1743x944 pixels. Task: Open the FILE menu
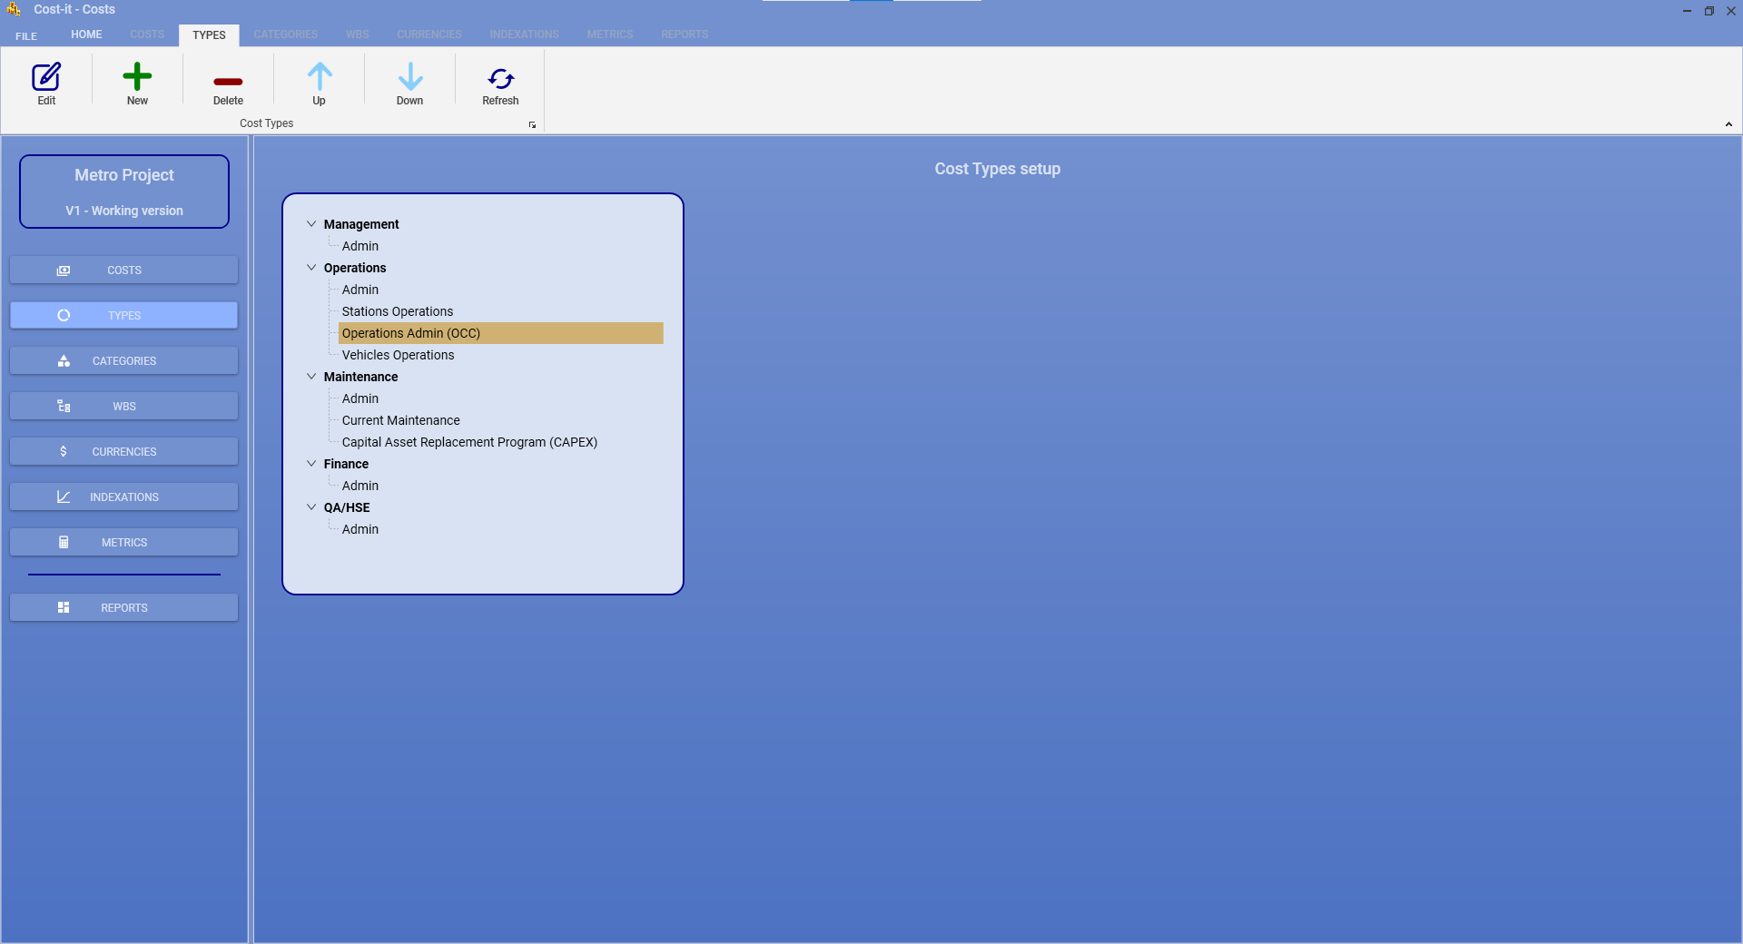point(26,35)
